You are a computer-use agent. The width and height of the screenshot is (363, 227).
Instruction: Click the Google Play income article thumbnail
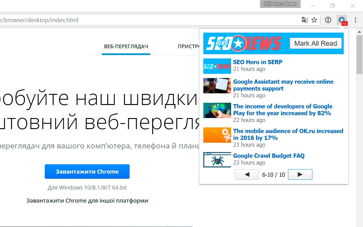click(x=217, y=110)
